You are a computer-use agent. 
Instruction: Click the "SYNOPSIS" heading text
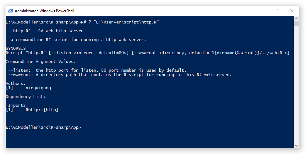pos(16,49)
